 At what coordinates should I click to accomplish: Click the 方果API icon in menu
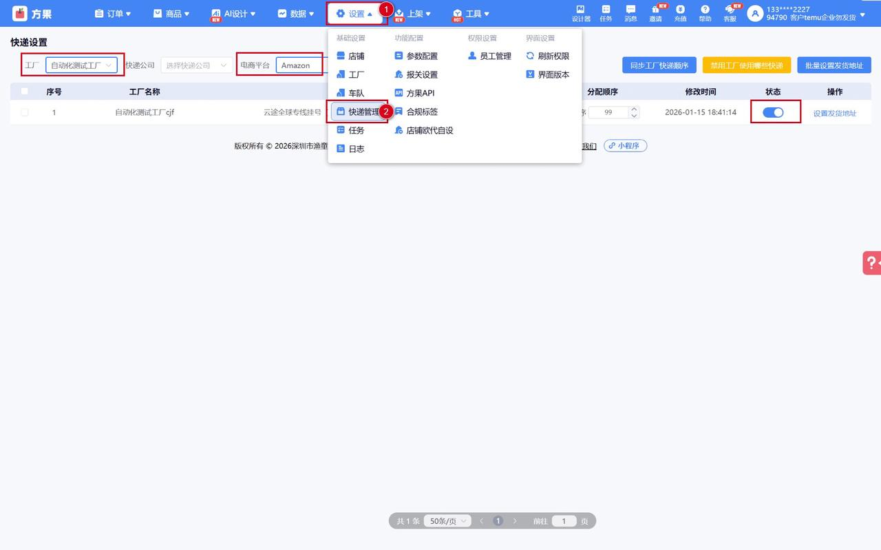(x=399, y=93)
